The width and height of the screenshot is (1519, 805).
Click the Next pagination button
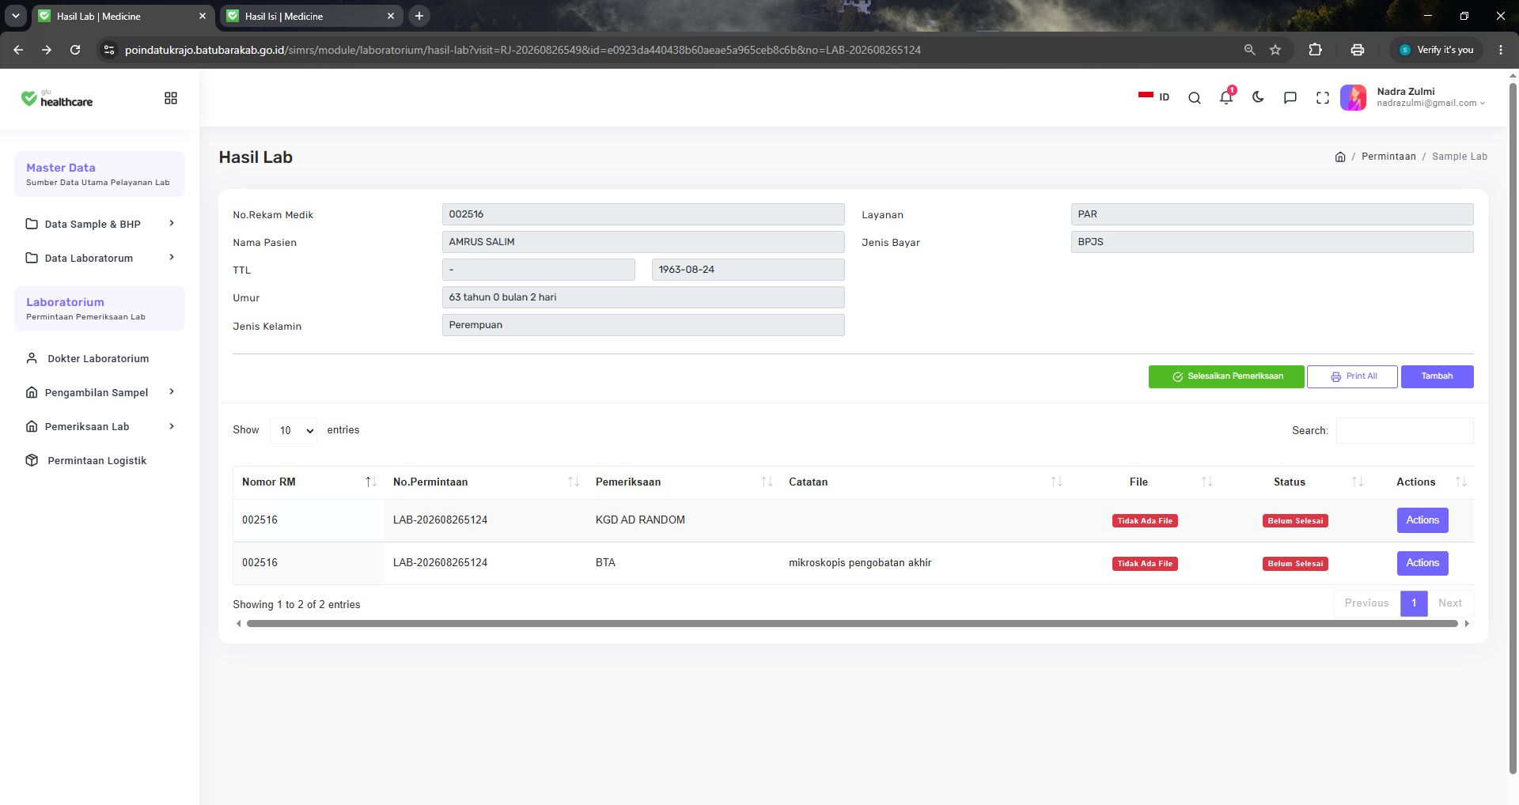pos(1450,603)
